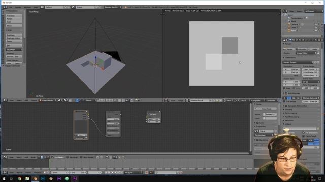Open the Object Mode dropdown
Viewport: 325px width, 182px height.
click(x=48, y=100)
